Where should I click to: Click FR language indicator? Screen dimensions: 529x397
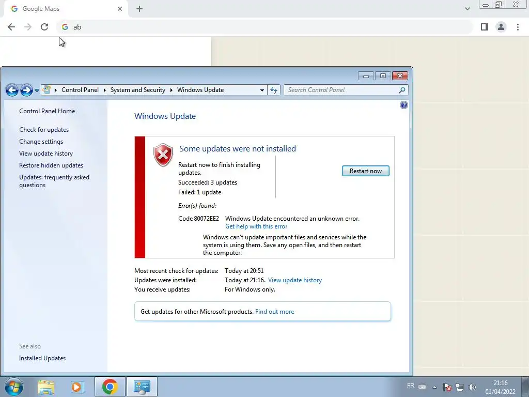[x=410, y=386]
